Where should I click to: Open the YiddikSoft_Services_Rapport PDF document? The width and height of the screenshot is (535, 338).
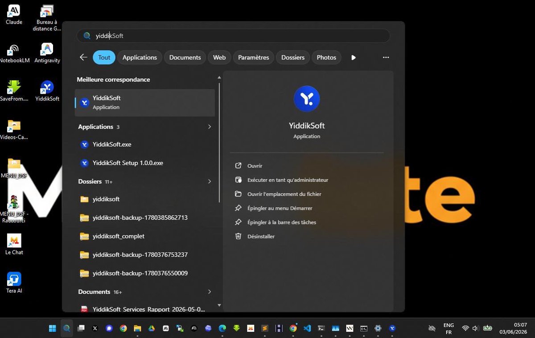(145, 309)
